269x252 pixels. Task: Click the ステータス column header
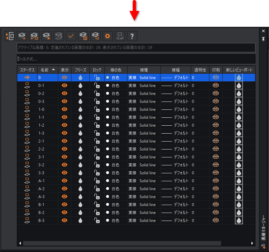coord(27,70)
